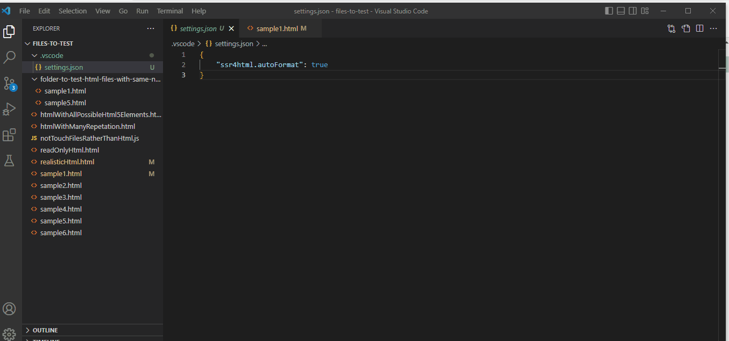Select settings.json in the explorer tree
The height and width of the screenshot is (341, 729).
pyautogui.click(x=93, y=67)
